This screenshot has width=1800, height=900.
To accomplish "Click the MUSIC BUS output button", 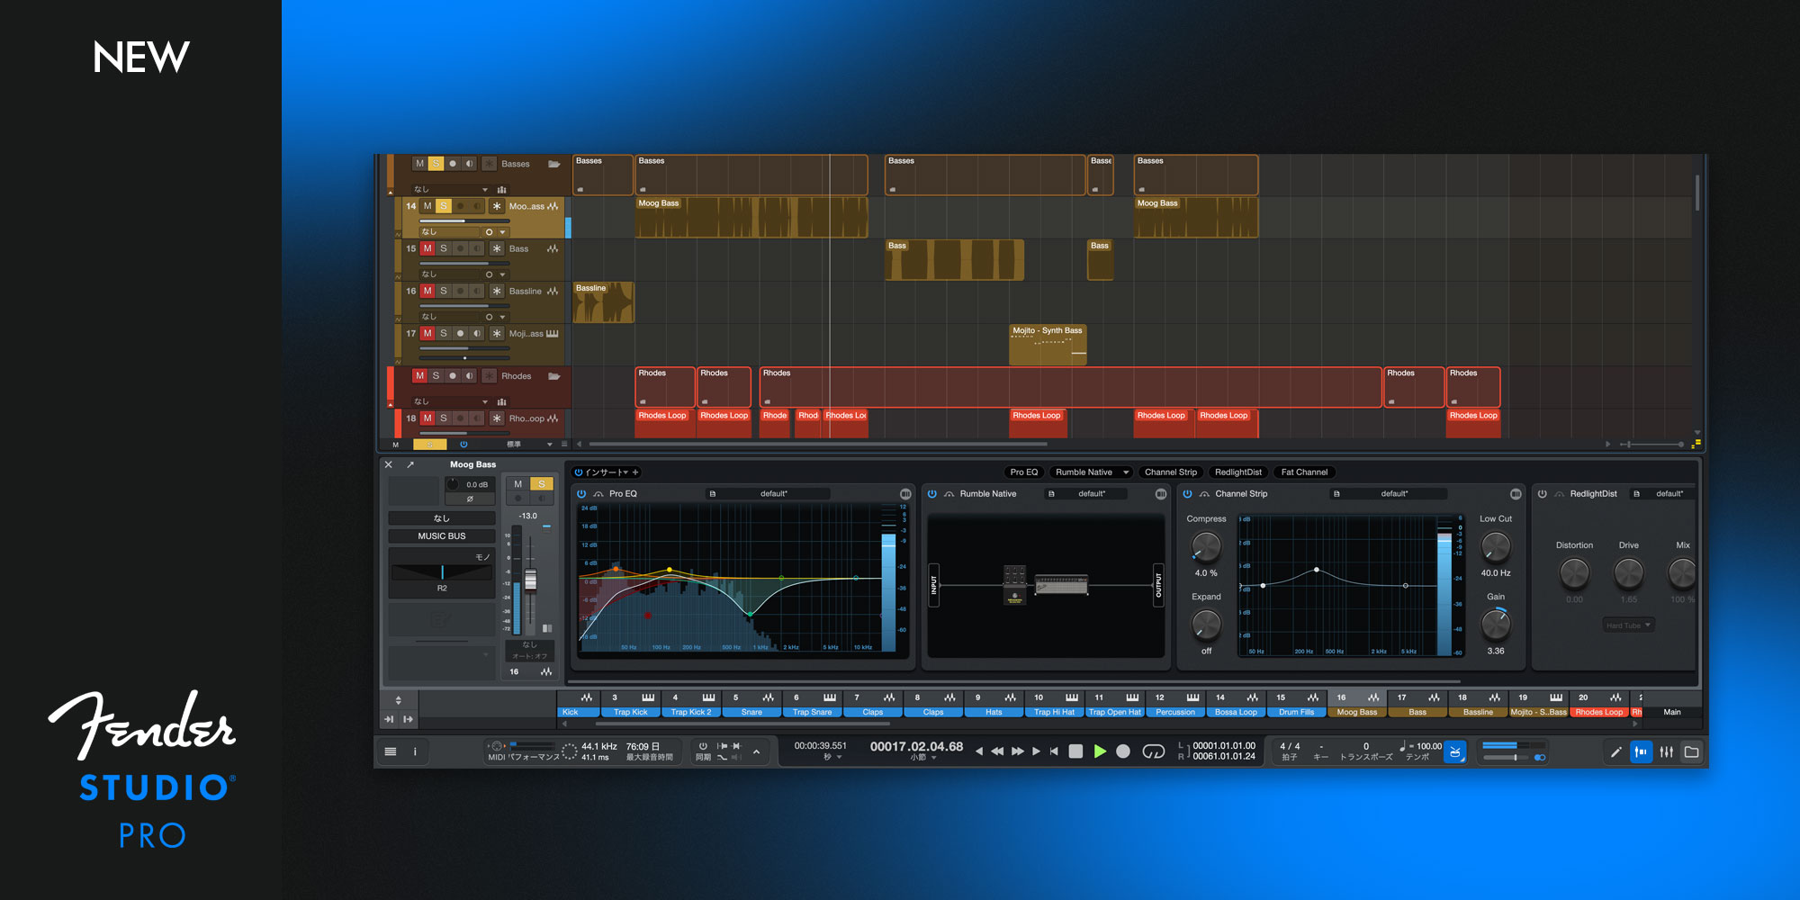I will pos(441,536).
